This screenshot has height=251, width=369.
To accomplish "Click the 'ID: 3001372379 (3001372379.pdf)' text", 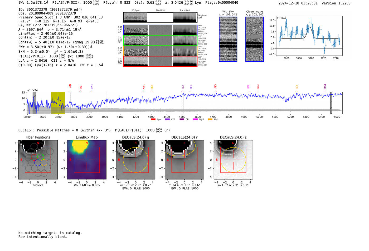I will 50,9.
